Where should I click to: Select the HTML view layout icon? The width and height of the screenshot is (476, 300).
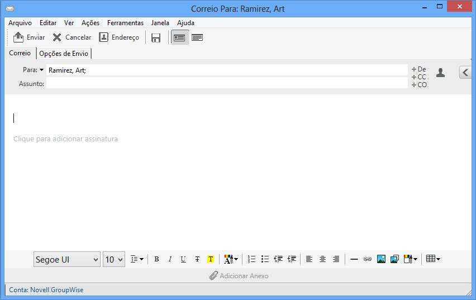179,37
